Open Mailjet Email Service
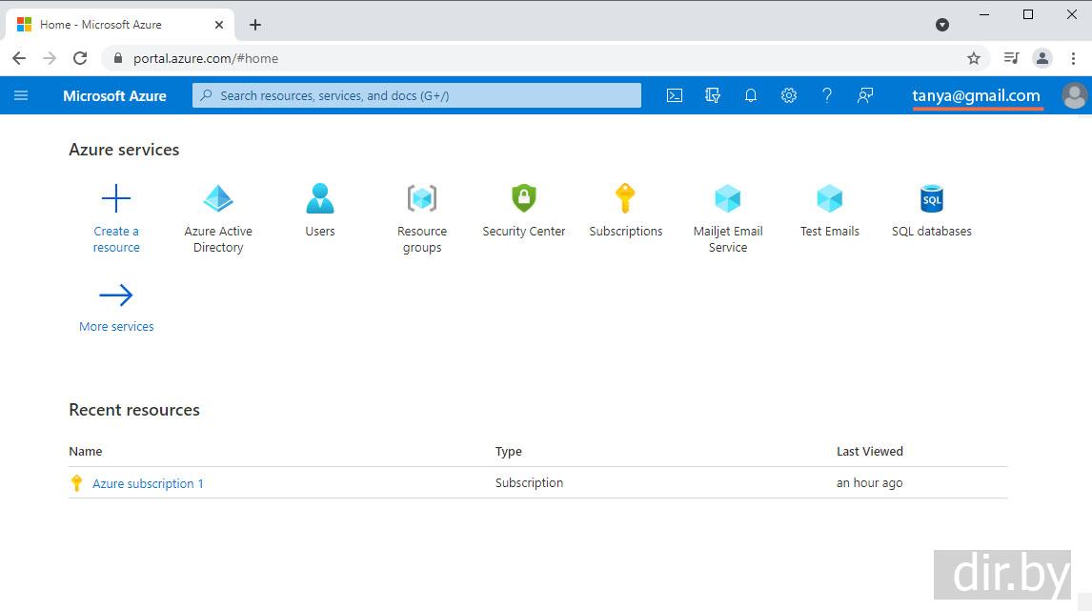 728,199
